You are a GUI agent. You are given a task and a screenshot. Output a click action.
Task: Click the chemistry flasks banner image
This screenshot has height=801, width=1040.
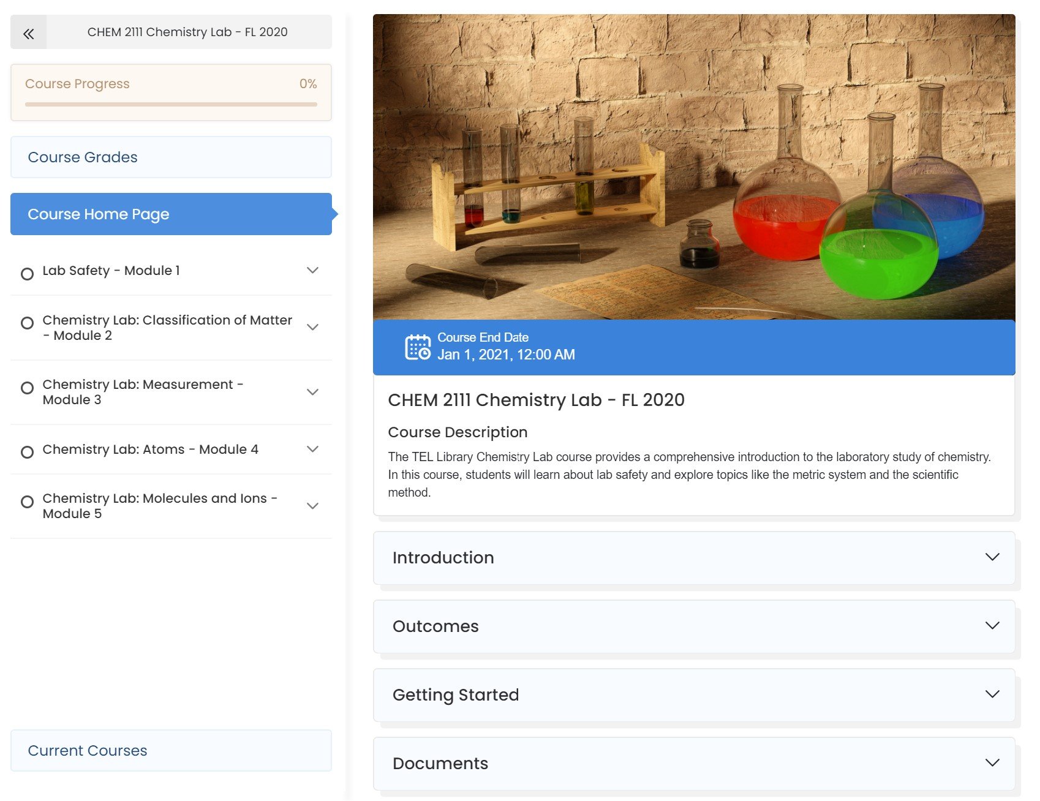click(x=694, y=167)
